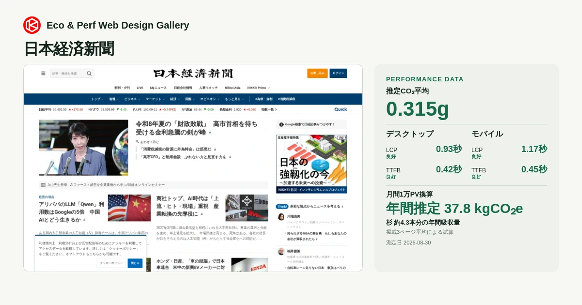Screen dimensions: 582x305
Task: Click the orange お申し込み button
Action: 317,73
